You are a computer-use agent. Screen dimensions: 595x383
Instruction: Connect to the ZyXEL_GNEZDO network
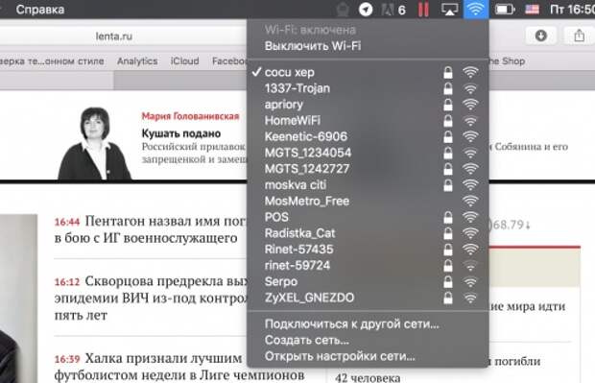click(x=368, y=298)
